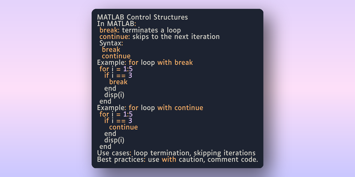Click the 'Use cases: loop termination' line
The width and height of the screenshot is (355, 177).
tap(176, 153)
